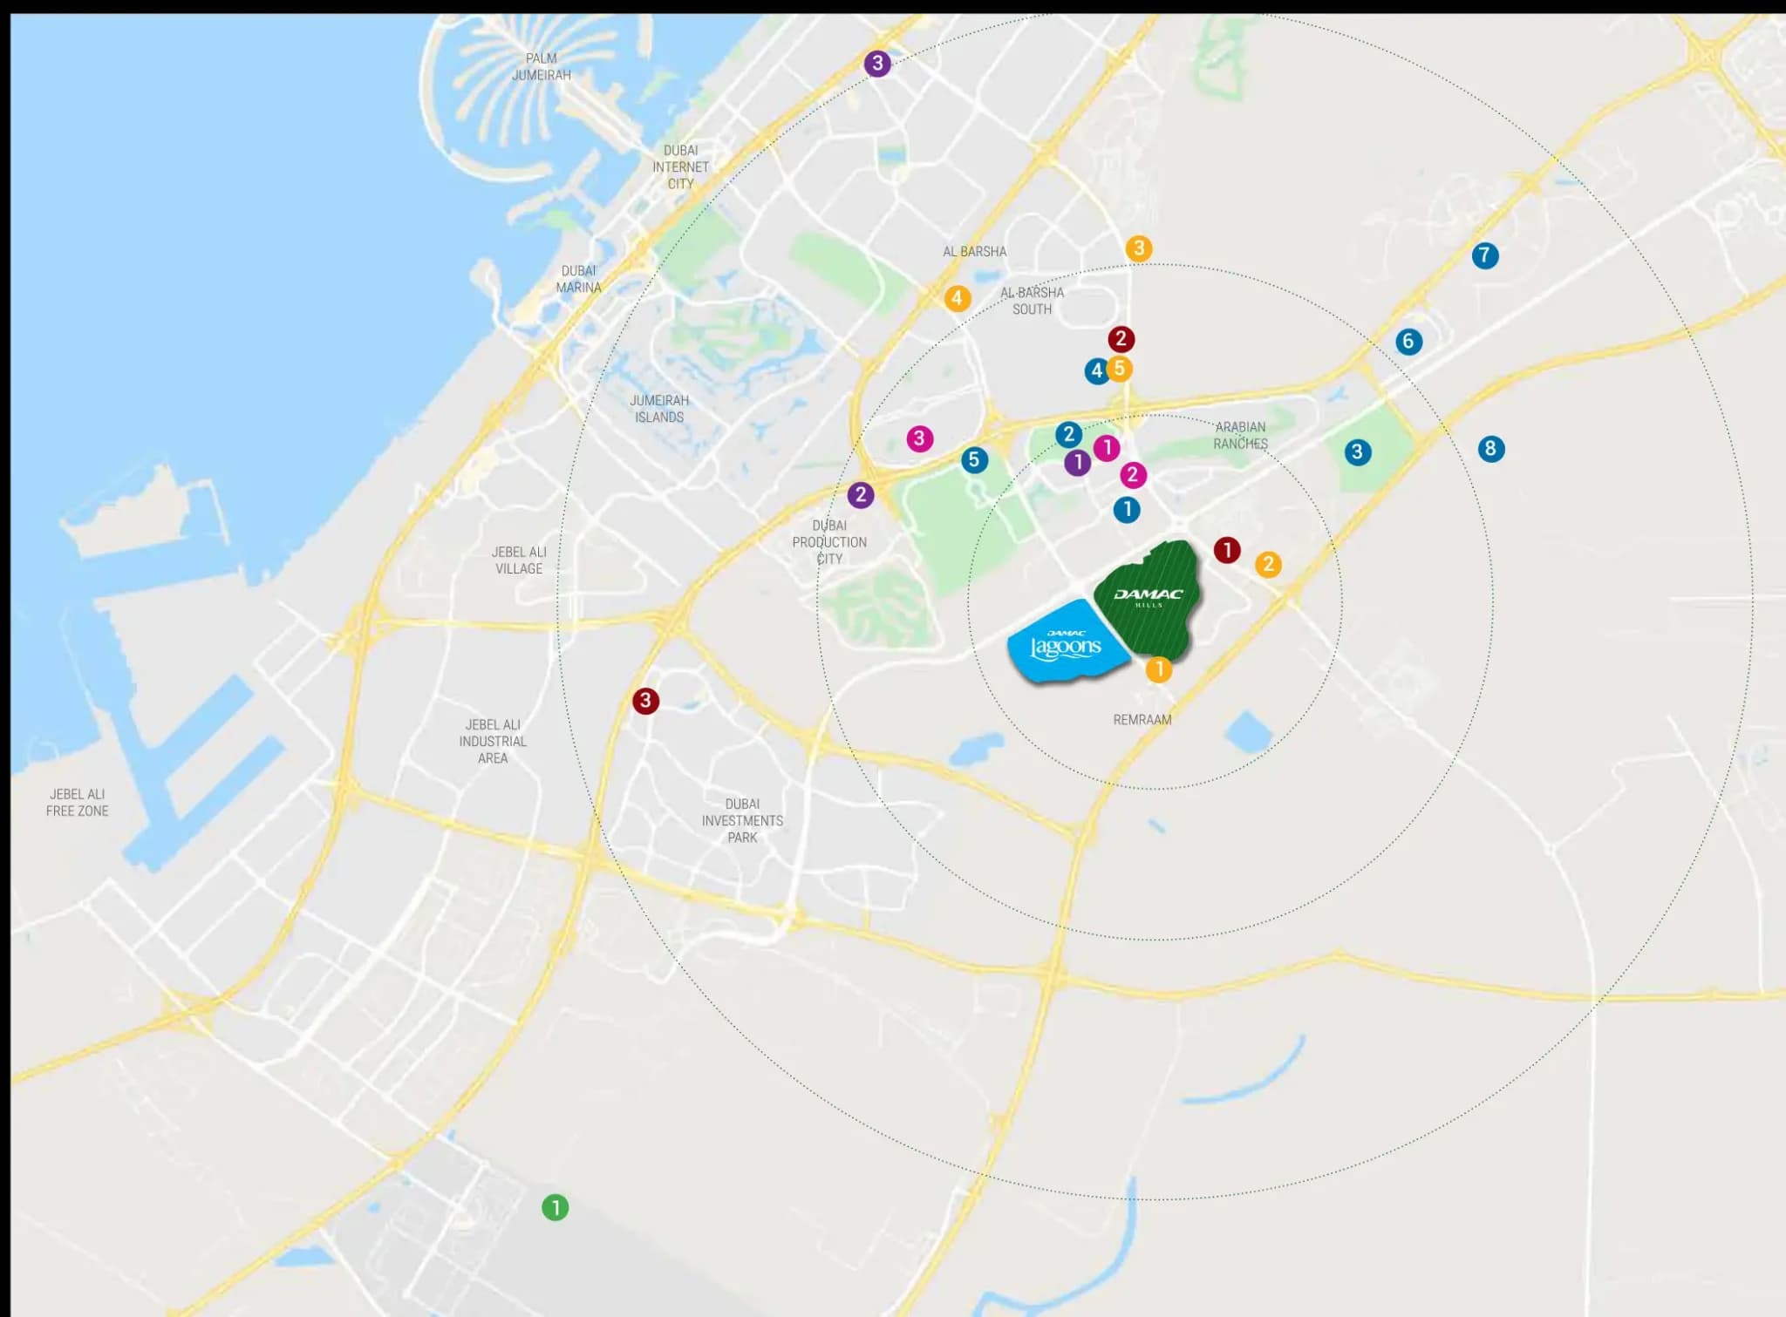Click the green marker numbered 1
The width and height of the screenshot is (1786, 1317).
click(x=556, y=1207)
